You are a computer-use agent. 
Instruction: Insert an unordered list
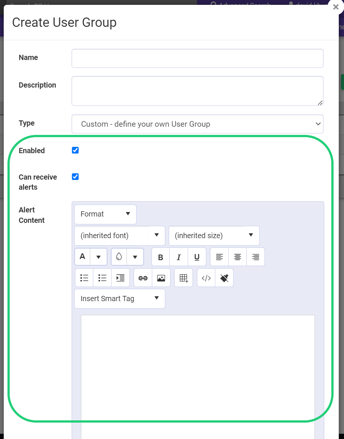tap(84, 278)
